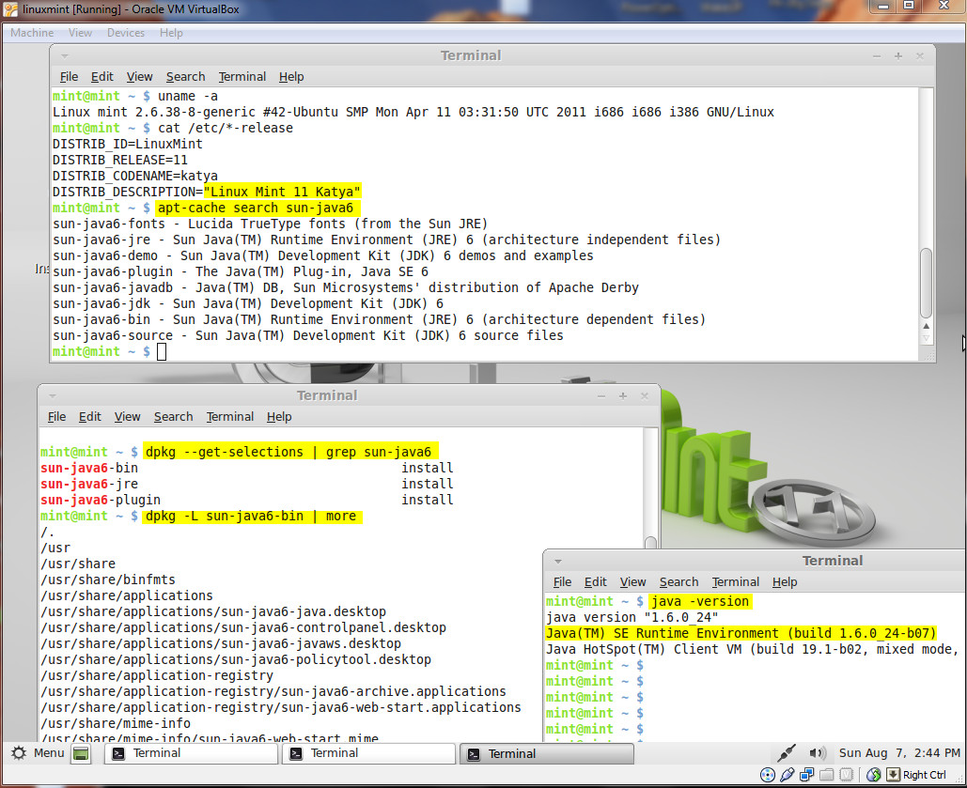Open Edit menu in the java-version Terminal
The width and height of the screenshot is (967, 788).
(595, 582)
